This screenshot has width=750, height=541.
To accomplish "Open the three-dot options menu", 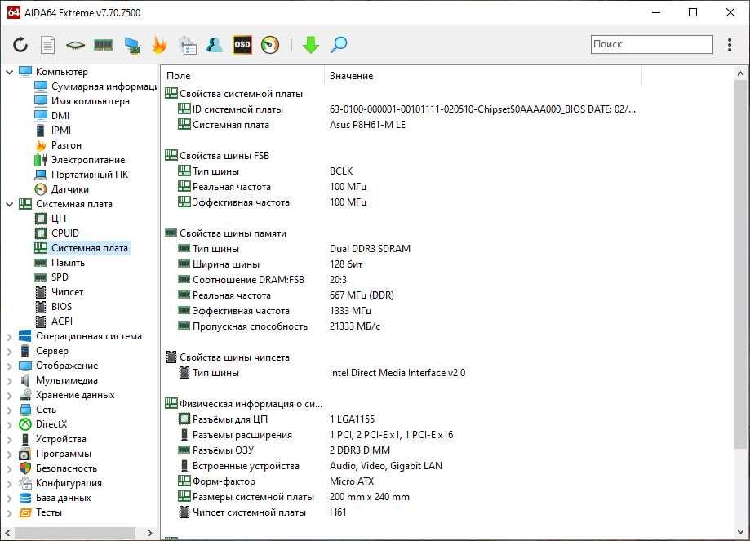I will pyautogui.click(x=730, y=45).
